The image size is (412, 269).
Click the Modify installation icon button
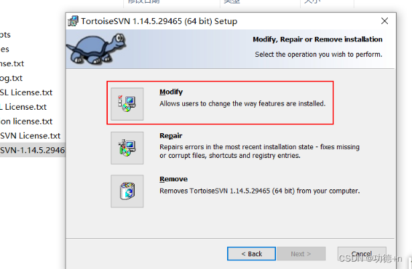127,104
